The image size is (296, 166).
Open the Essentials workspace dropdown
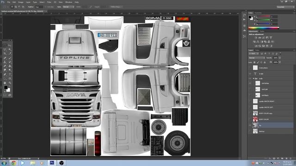click(285, 7)
